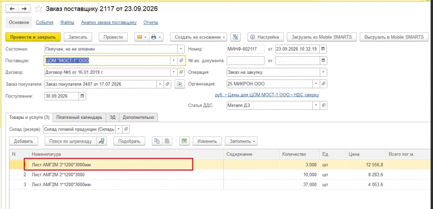This screenshot has height=209, width=433.
Task: Click the green fill icon beside Заказ покупателя
Action: coord(179,84)
